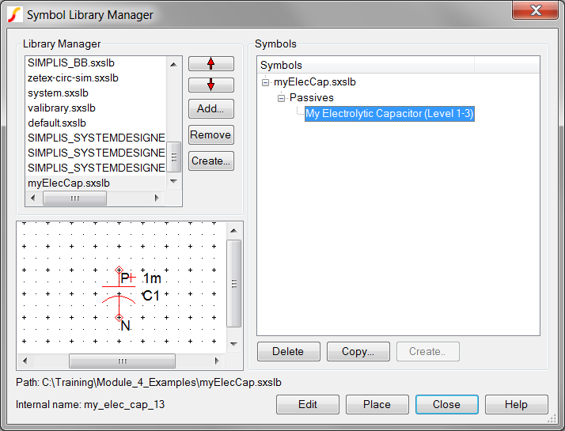Open Help for the dialog
The image size is (565, 431).
pos(517,404)
